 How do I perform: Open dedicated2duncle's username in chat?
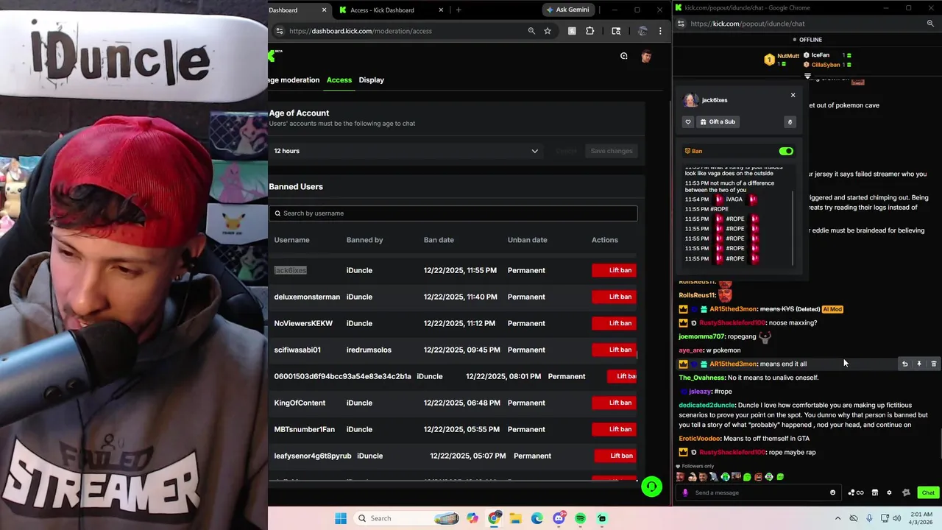[706, 405]
